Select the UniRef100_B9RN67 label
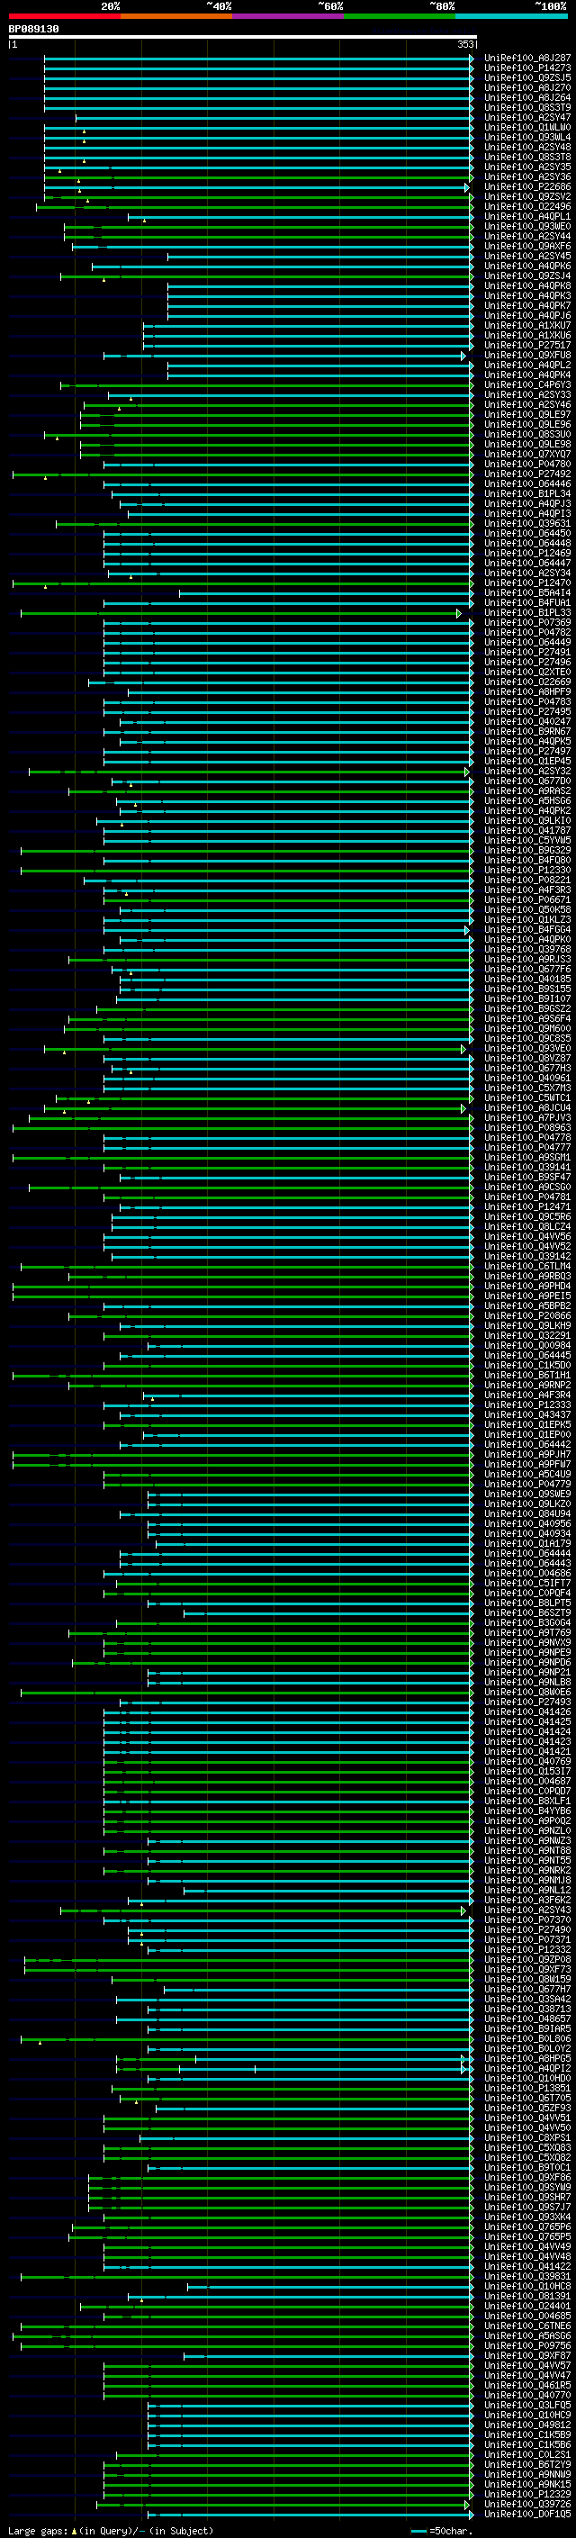The image size is (576, 2538). (526, 732)
